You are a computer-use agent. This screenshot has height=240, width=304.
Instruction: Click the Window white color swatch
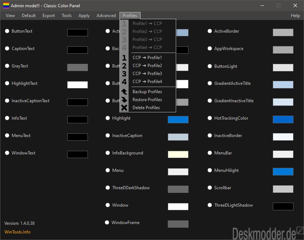(x=178, y=207)
